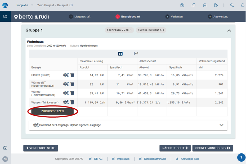
Task: Open settings for Elektro (Strom)
Action: coord(66,75)
